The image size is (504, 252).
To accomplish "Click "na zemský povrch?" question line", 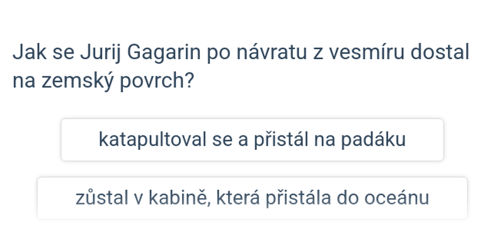I will pyautogui.click(x=103, y=81).
